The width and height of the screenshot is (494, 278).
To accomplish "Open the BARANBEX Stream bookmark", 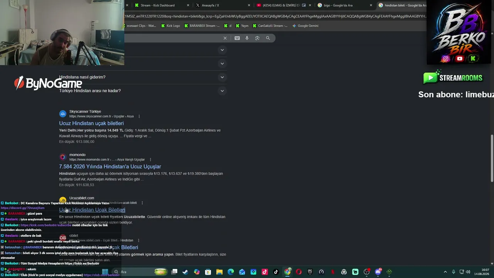I will coord(202,26).
